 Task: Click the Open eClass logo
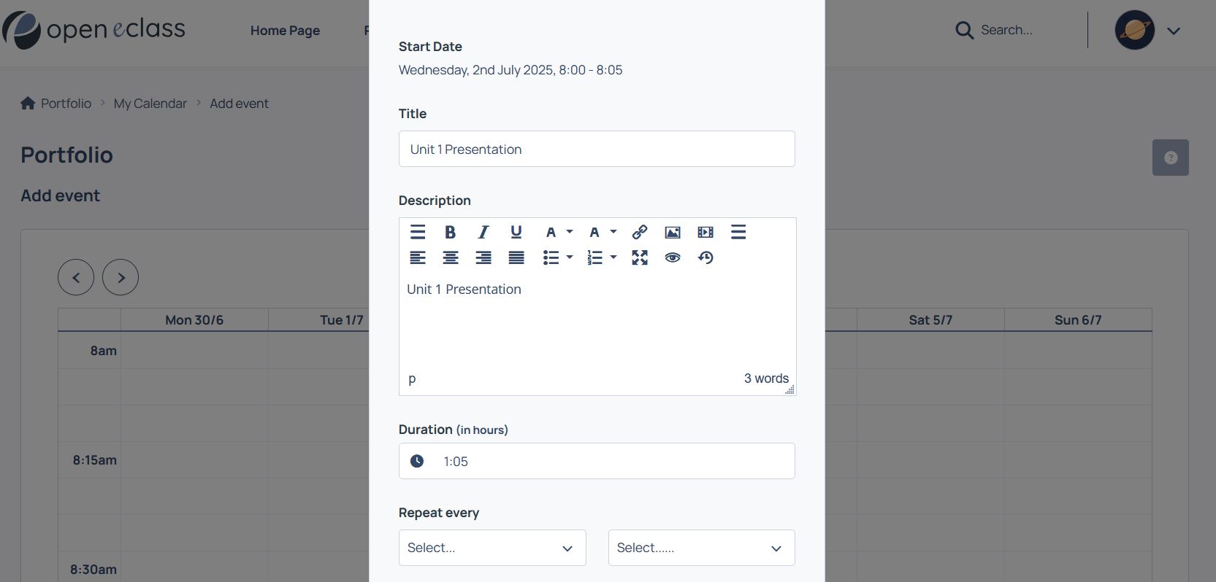(93, 30)
